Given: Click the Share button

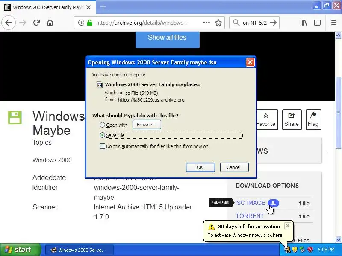Looking at the screenshot, I should [x=292, y=120].
